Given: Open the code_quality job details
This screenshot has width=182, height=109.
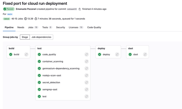Looking at the screenshot, I should click(x=49, y=54).
